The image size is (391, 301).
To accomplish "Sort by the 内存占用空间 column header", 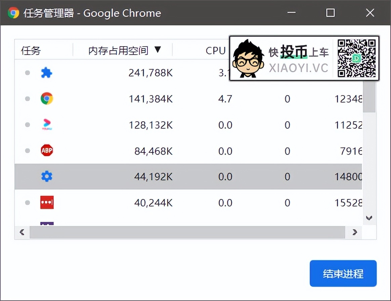I will click(x=118, y=51).
